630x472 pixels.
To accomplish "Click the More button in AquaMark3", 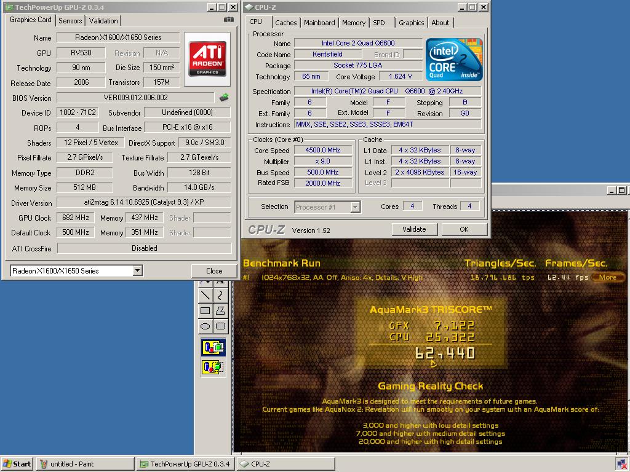I will tap(607, 277).
